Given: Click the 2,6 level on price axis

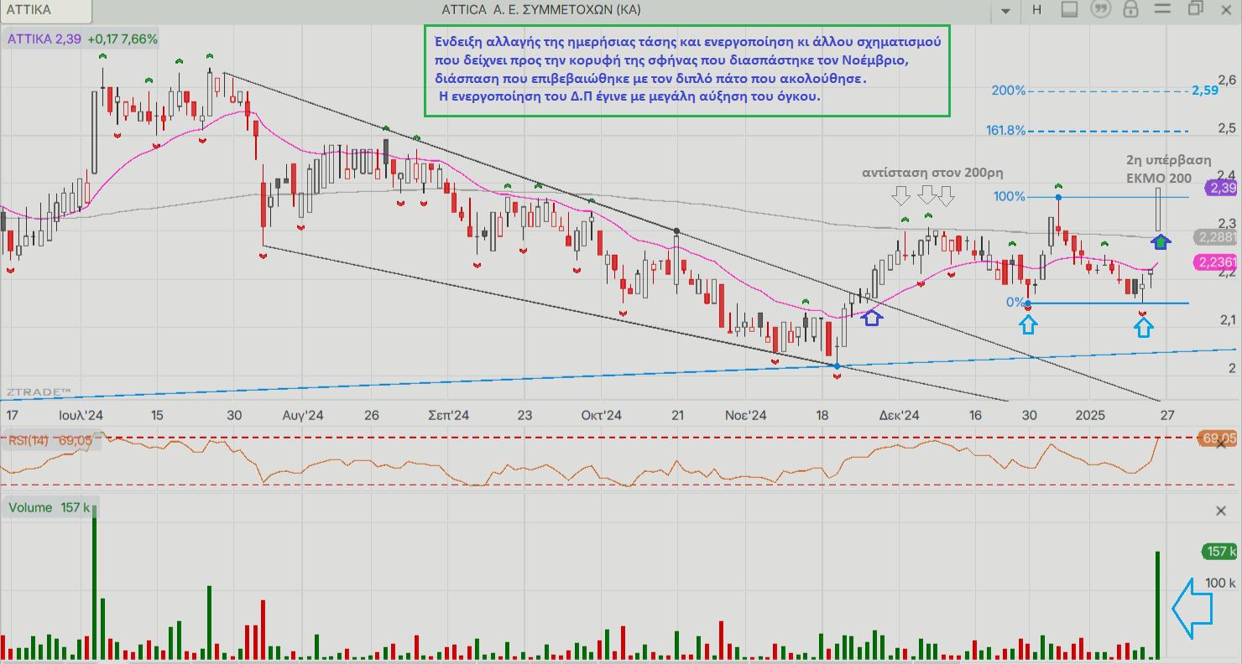Looking at the screenshot, I should 1226,80.
